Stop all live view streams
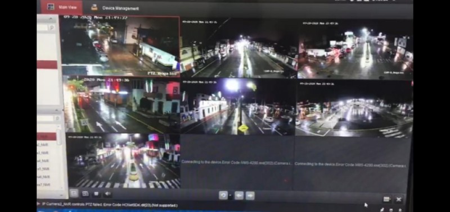450x212 pixels. tap(96, 194)
